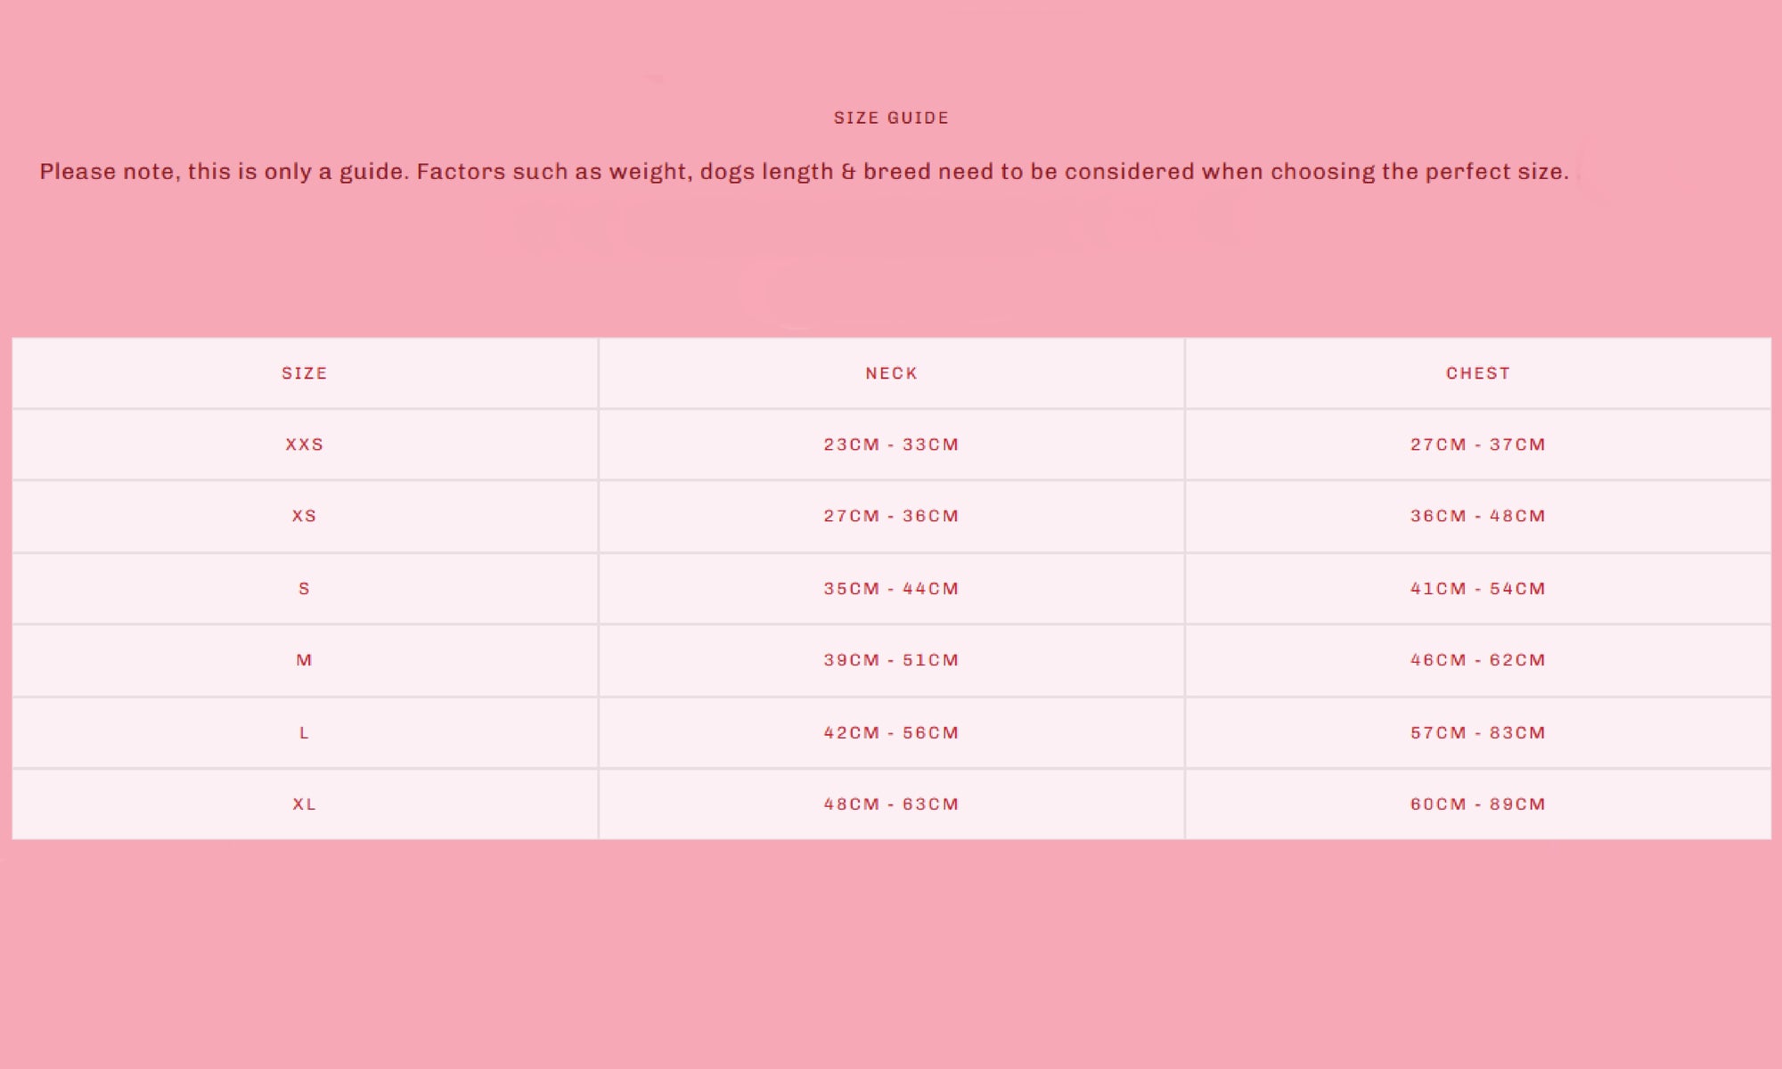Select chest measurement 57CM - 83CM
This screenshot has width=1782, height=1069.
coord(1477,733)
